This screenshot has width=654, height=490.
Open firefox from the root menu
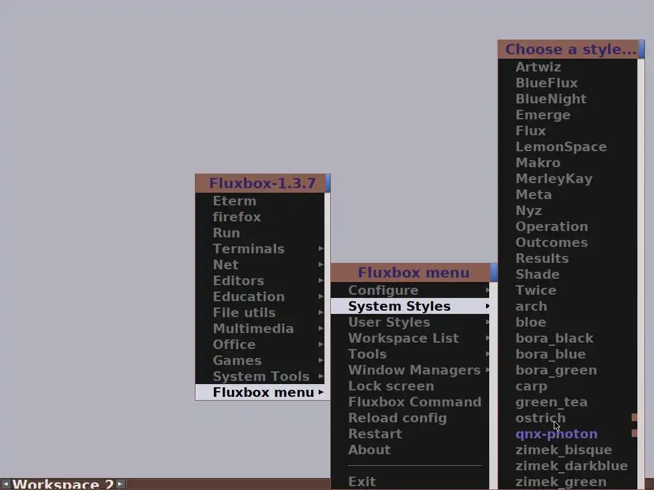pyautogui.click(x=260, y=217)
